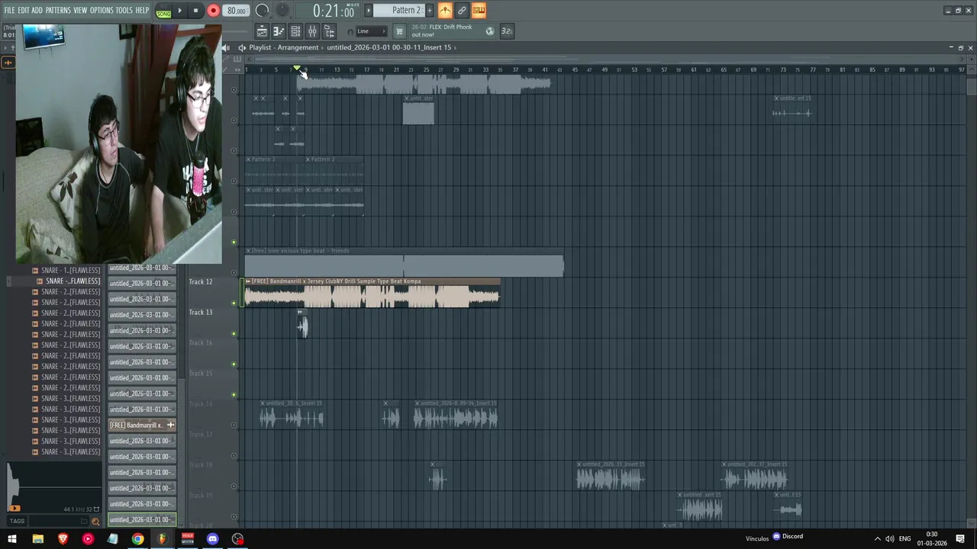Toggle mute on Track 14
The width and height of the screenshot is (977, 549).
[x=234, y=364]
